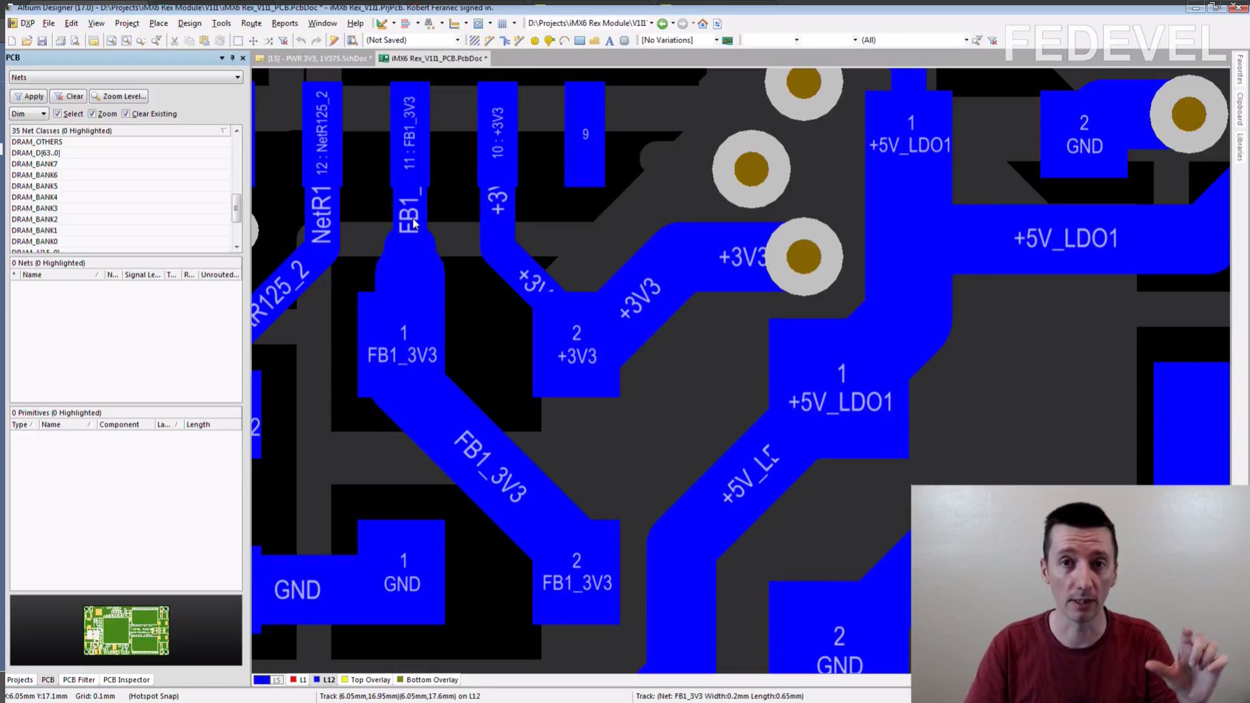Screen dimensions: 1250x703
Task: Pin the PCB panel
Action: pos(232,58)
